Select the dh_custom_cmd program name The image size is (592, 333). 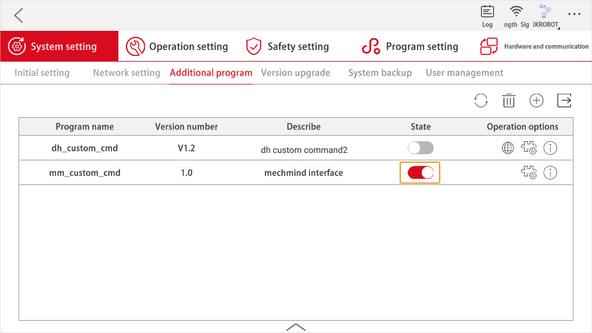coord(84,148)
